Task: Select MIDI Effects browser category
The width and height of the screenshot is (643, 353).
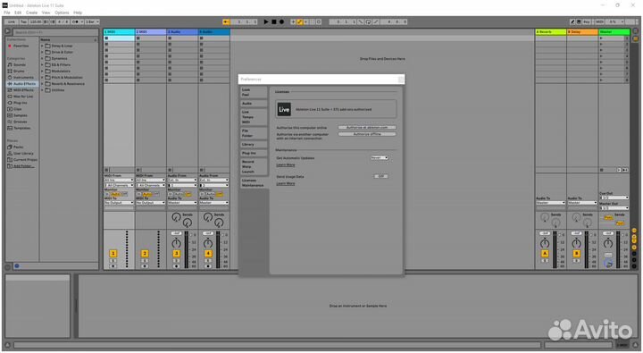Action: [23, 90]
